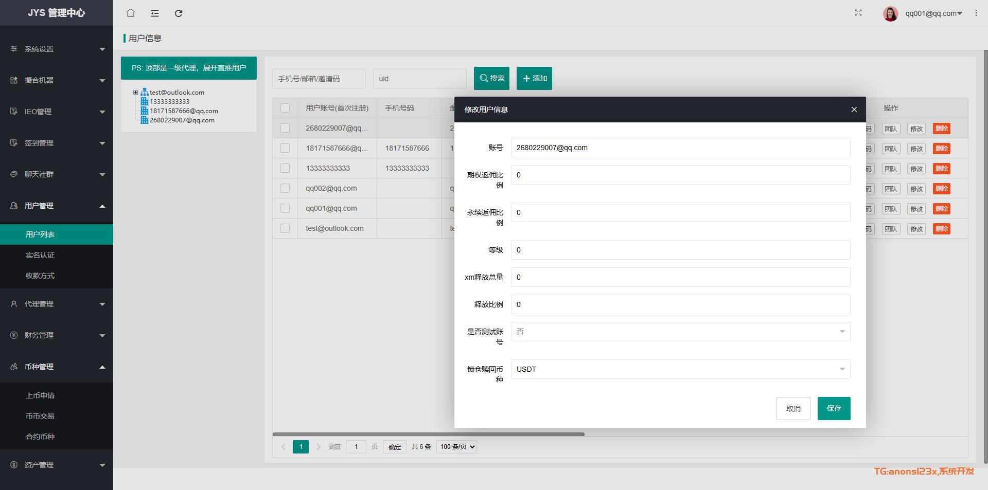Open 实名认证 in the sidebar menu
The image size is (988, 490).
(x=40, y=255)
